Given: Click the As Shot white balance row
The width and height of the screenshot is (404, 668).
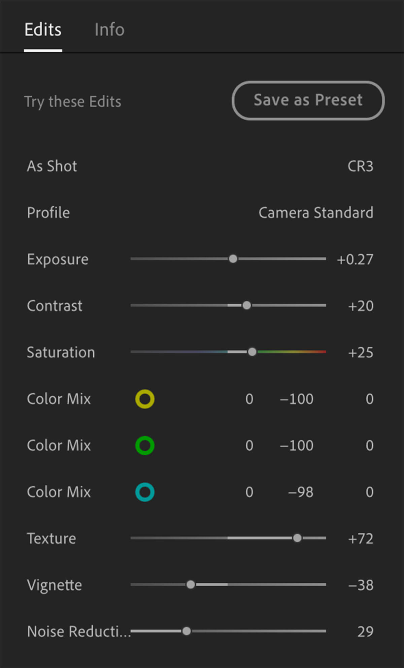Looking at the screenshot, I should (x=52, y=166).
